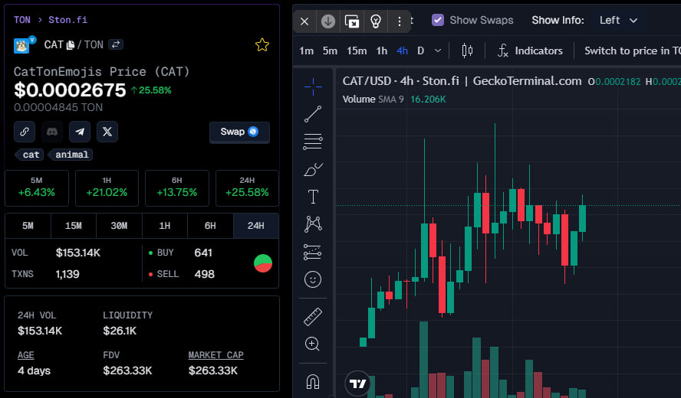This screenshot has width=681, height=398.
Task: Select the 1H stats tab
Action: [x=165, y=226]
